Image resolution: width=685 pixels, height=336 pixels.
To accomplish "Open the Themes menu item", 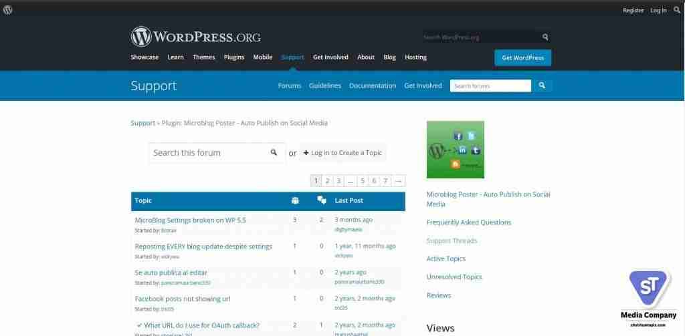I will [x=204, y=57].
